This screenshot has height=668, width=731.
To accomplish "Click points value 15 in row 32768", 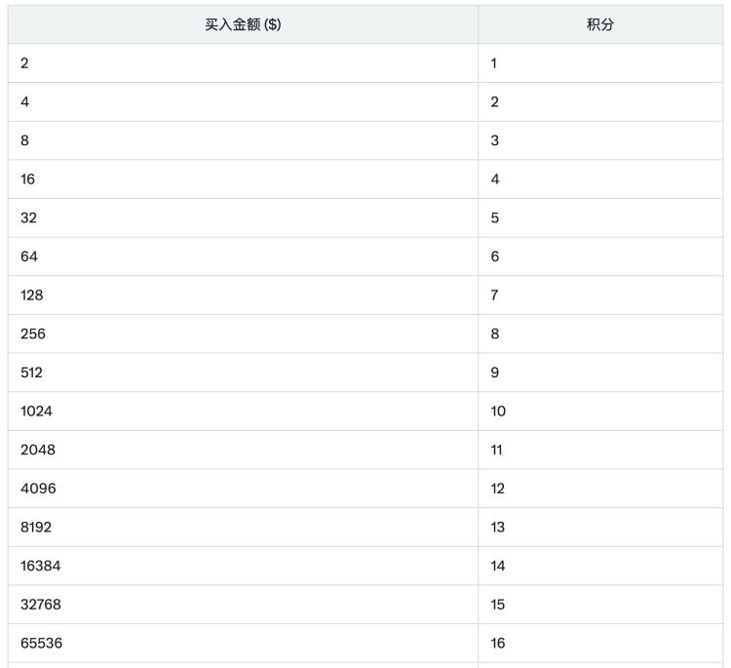I will 600,605.
